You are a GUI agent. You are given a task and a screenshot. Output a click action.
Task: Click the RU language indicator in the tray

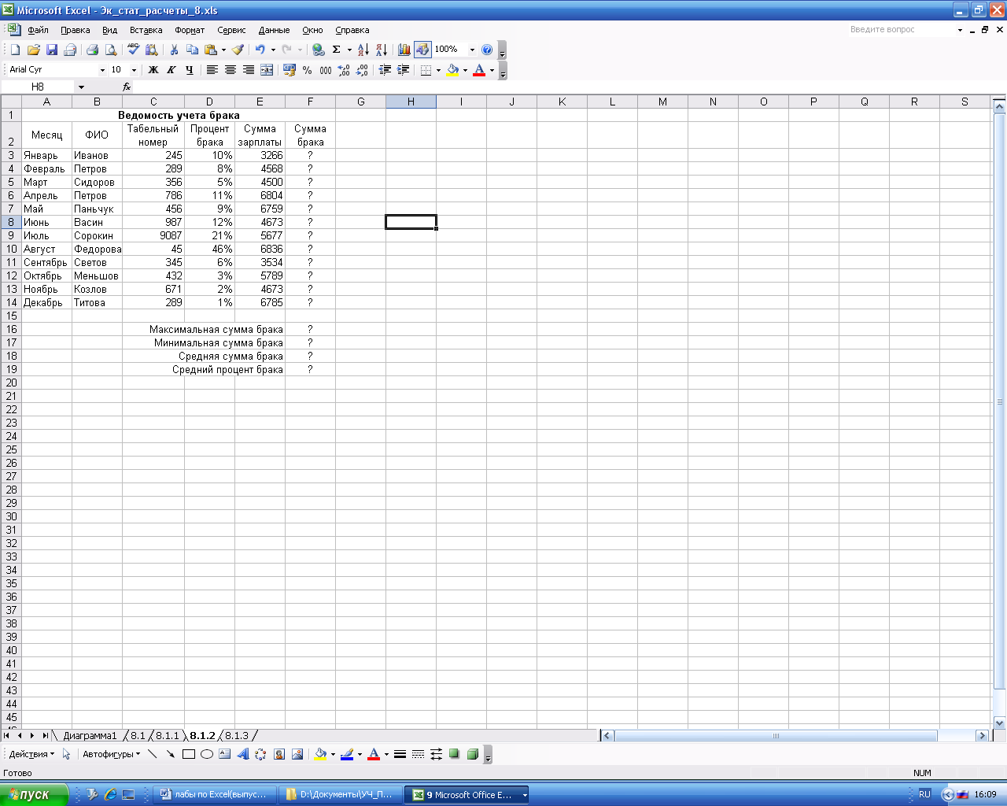(x=924, y=795)
